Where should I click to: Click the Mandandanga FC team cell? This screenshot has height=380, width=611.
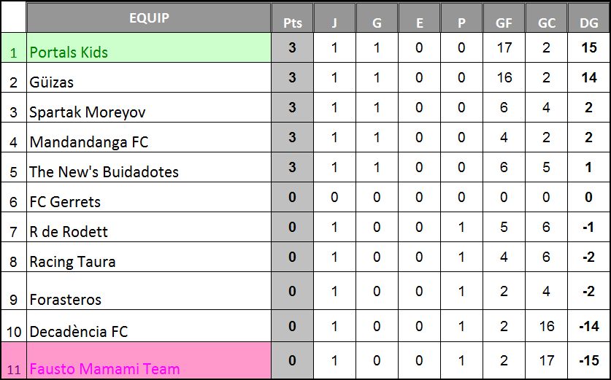point(148,137)
